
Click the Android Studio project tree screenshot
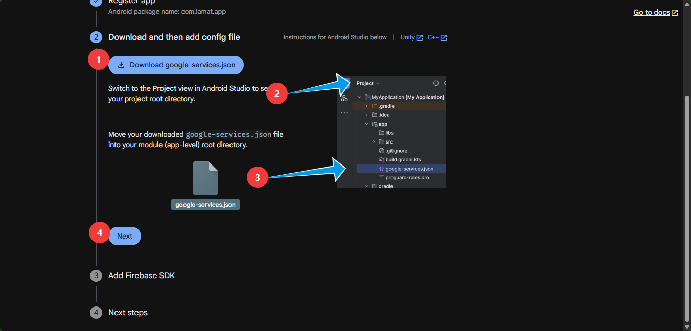point(391,132)
